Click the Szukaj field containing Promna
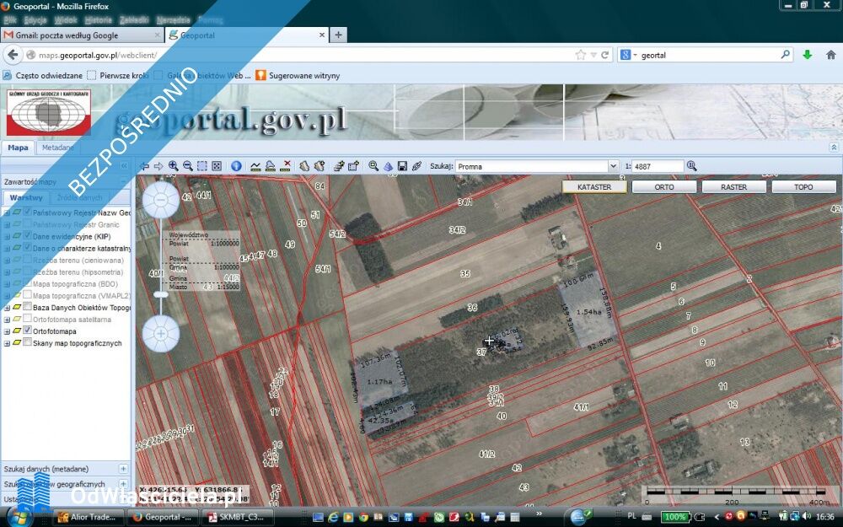The height and width of the screenshot is (527, 843). point(532,166)
